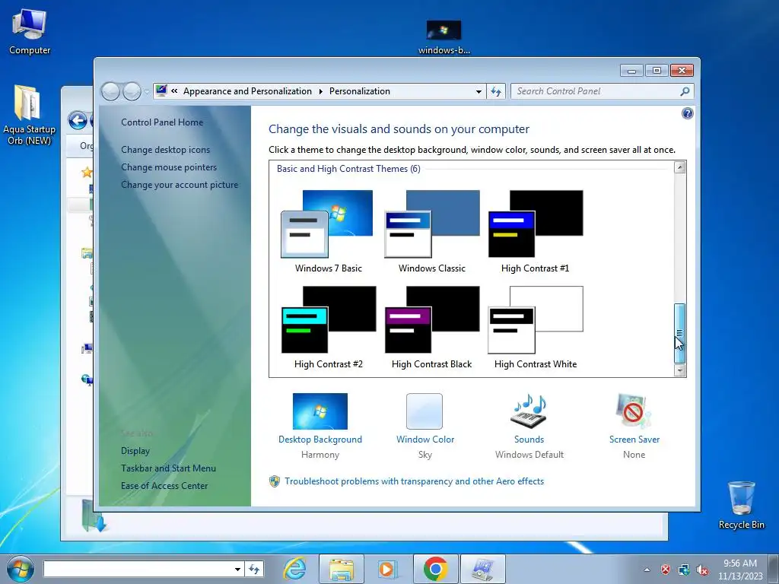Click the refresh button beside the address bar
The width and height of the screenshot is (779, 584).
(496, 91)
